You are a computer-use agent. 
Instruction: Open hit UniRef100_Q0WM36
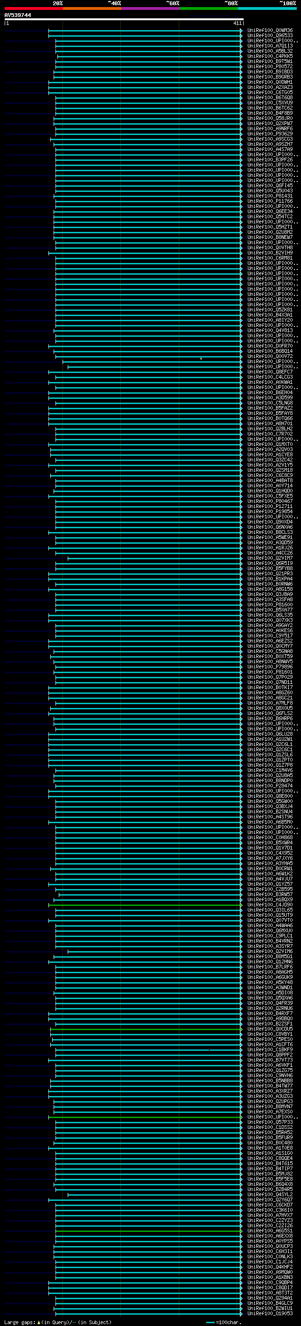point(269,31)
